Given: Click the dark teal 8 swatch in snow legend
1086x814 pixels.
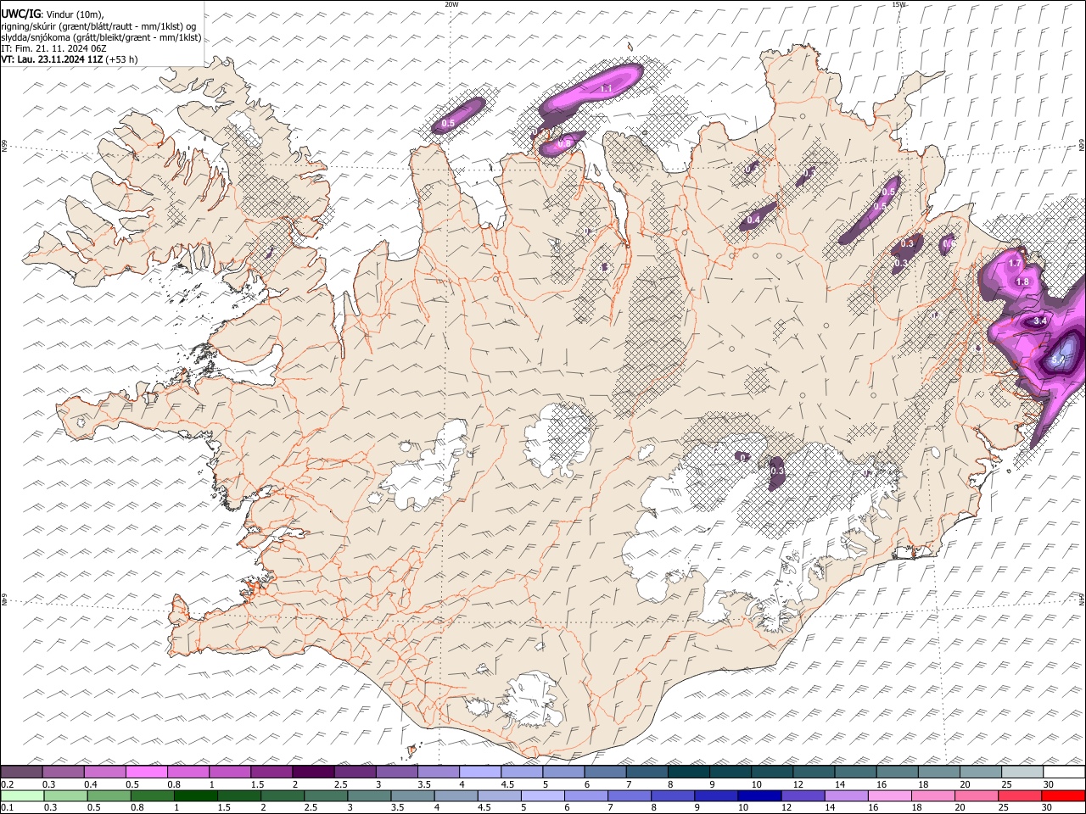Looking at the screenshot, I should (x=689, y=772).
